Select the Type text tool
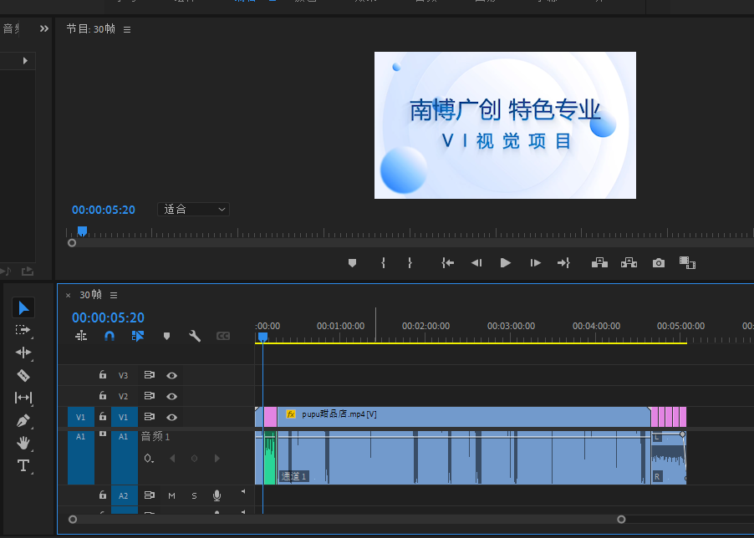Screen dimensions: 754x538 [x=23, y=465]
